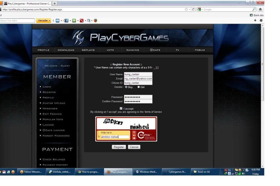280x186 pixels.
Task: Click the red dice games toolbar icon
Action: coord(82,21)
